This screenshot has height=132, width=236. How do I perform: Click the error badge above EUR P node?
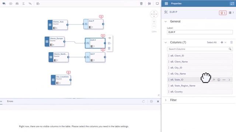[x=103, y=36]
